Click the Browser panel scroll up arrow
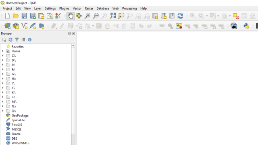The image size is (258, 145). coord(73,46)
